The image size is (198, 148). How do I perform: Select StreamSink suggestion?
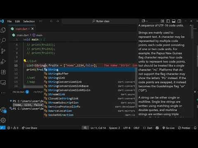[90, 94]
